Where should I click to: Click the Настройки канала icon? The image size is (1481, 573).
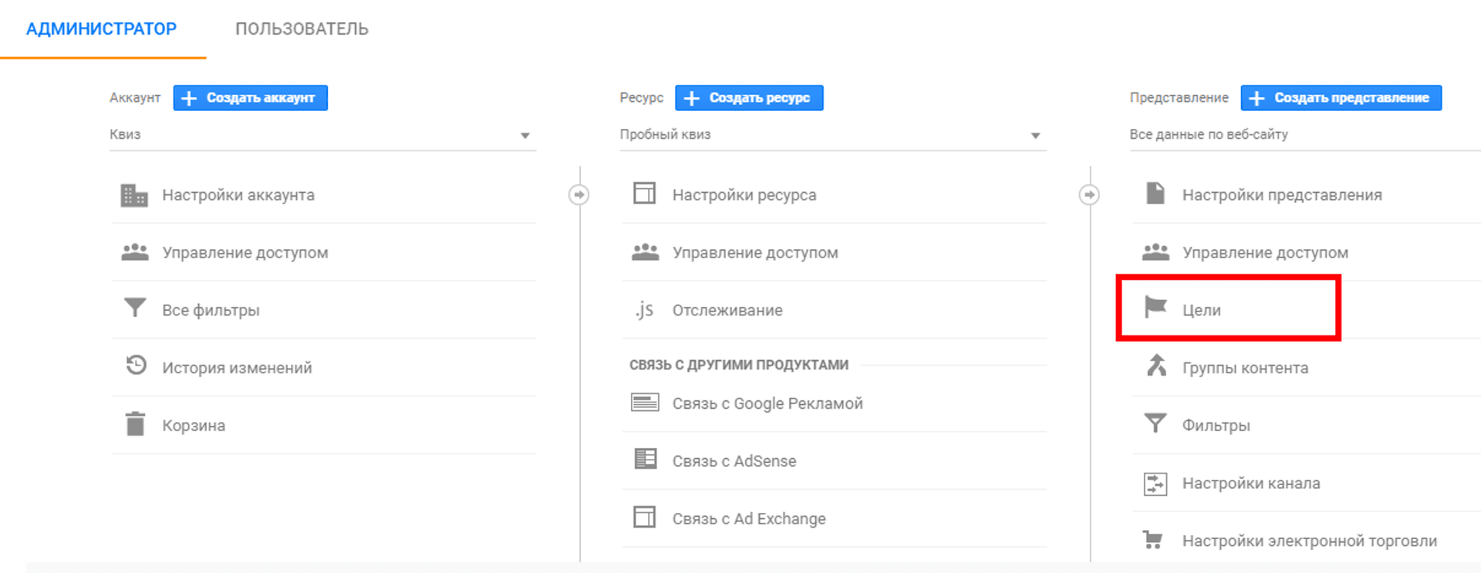1155,484
